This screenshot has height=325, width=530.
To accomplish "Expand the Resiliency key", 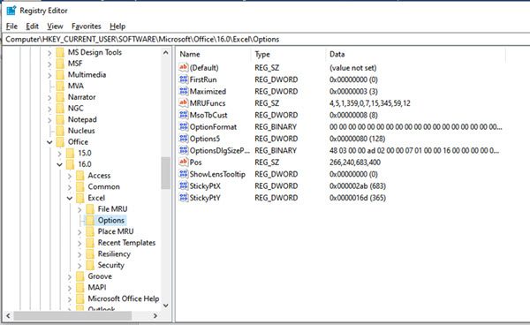I will (79, 254).
